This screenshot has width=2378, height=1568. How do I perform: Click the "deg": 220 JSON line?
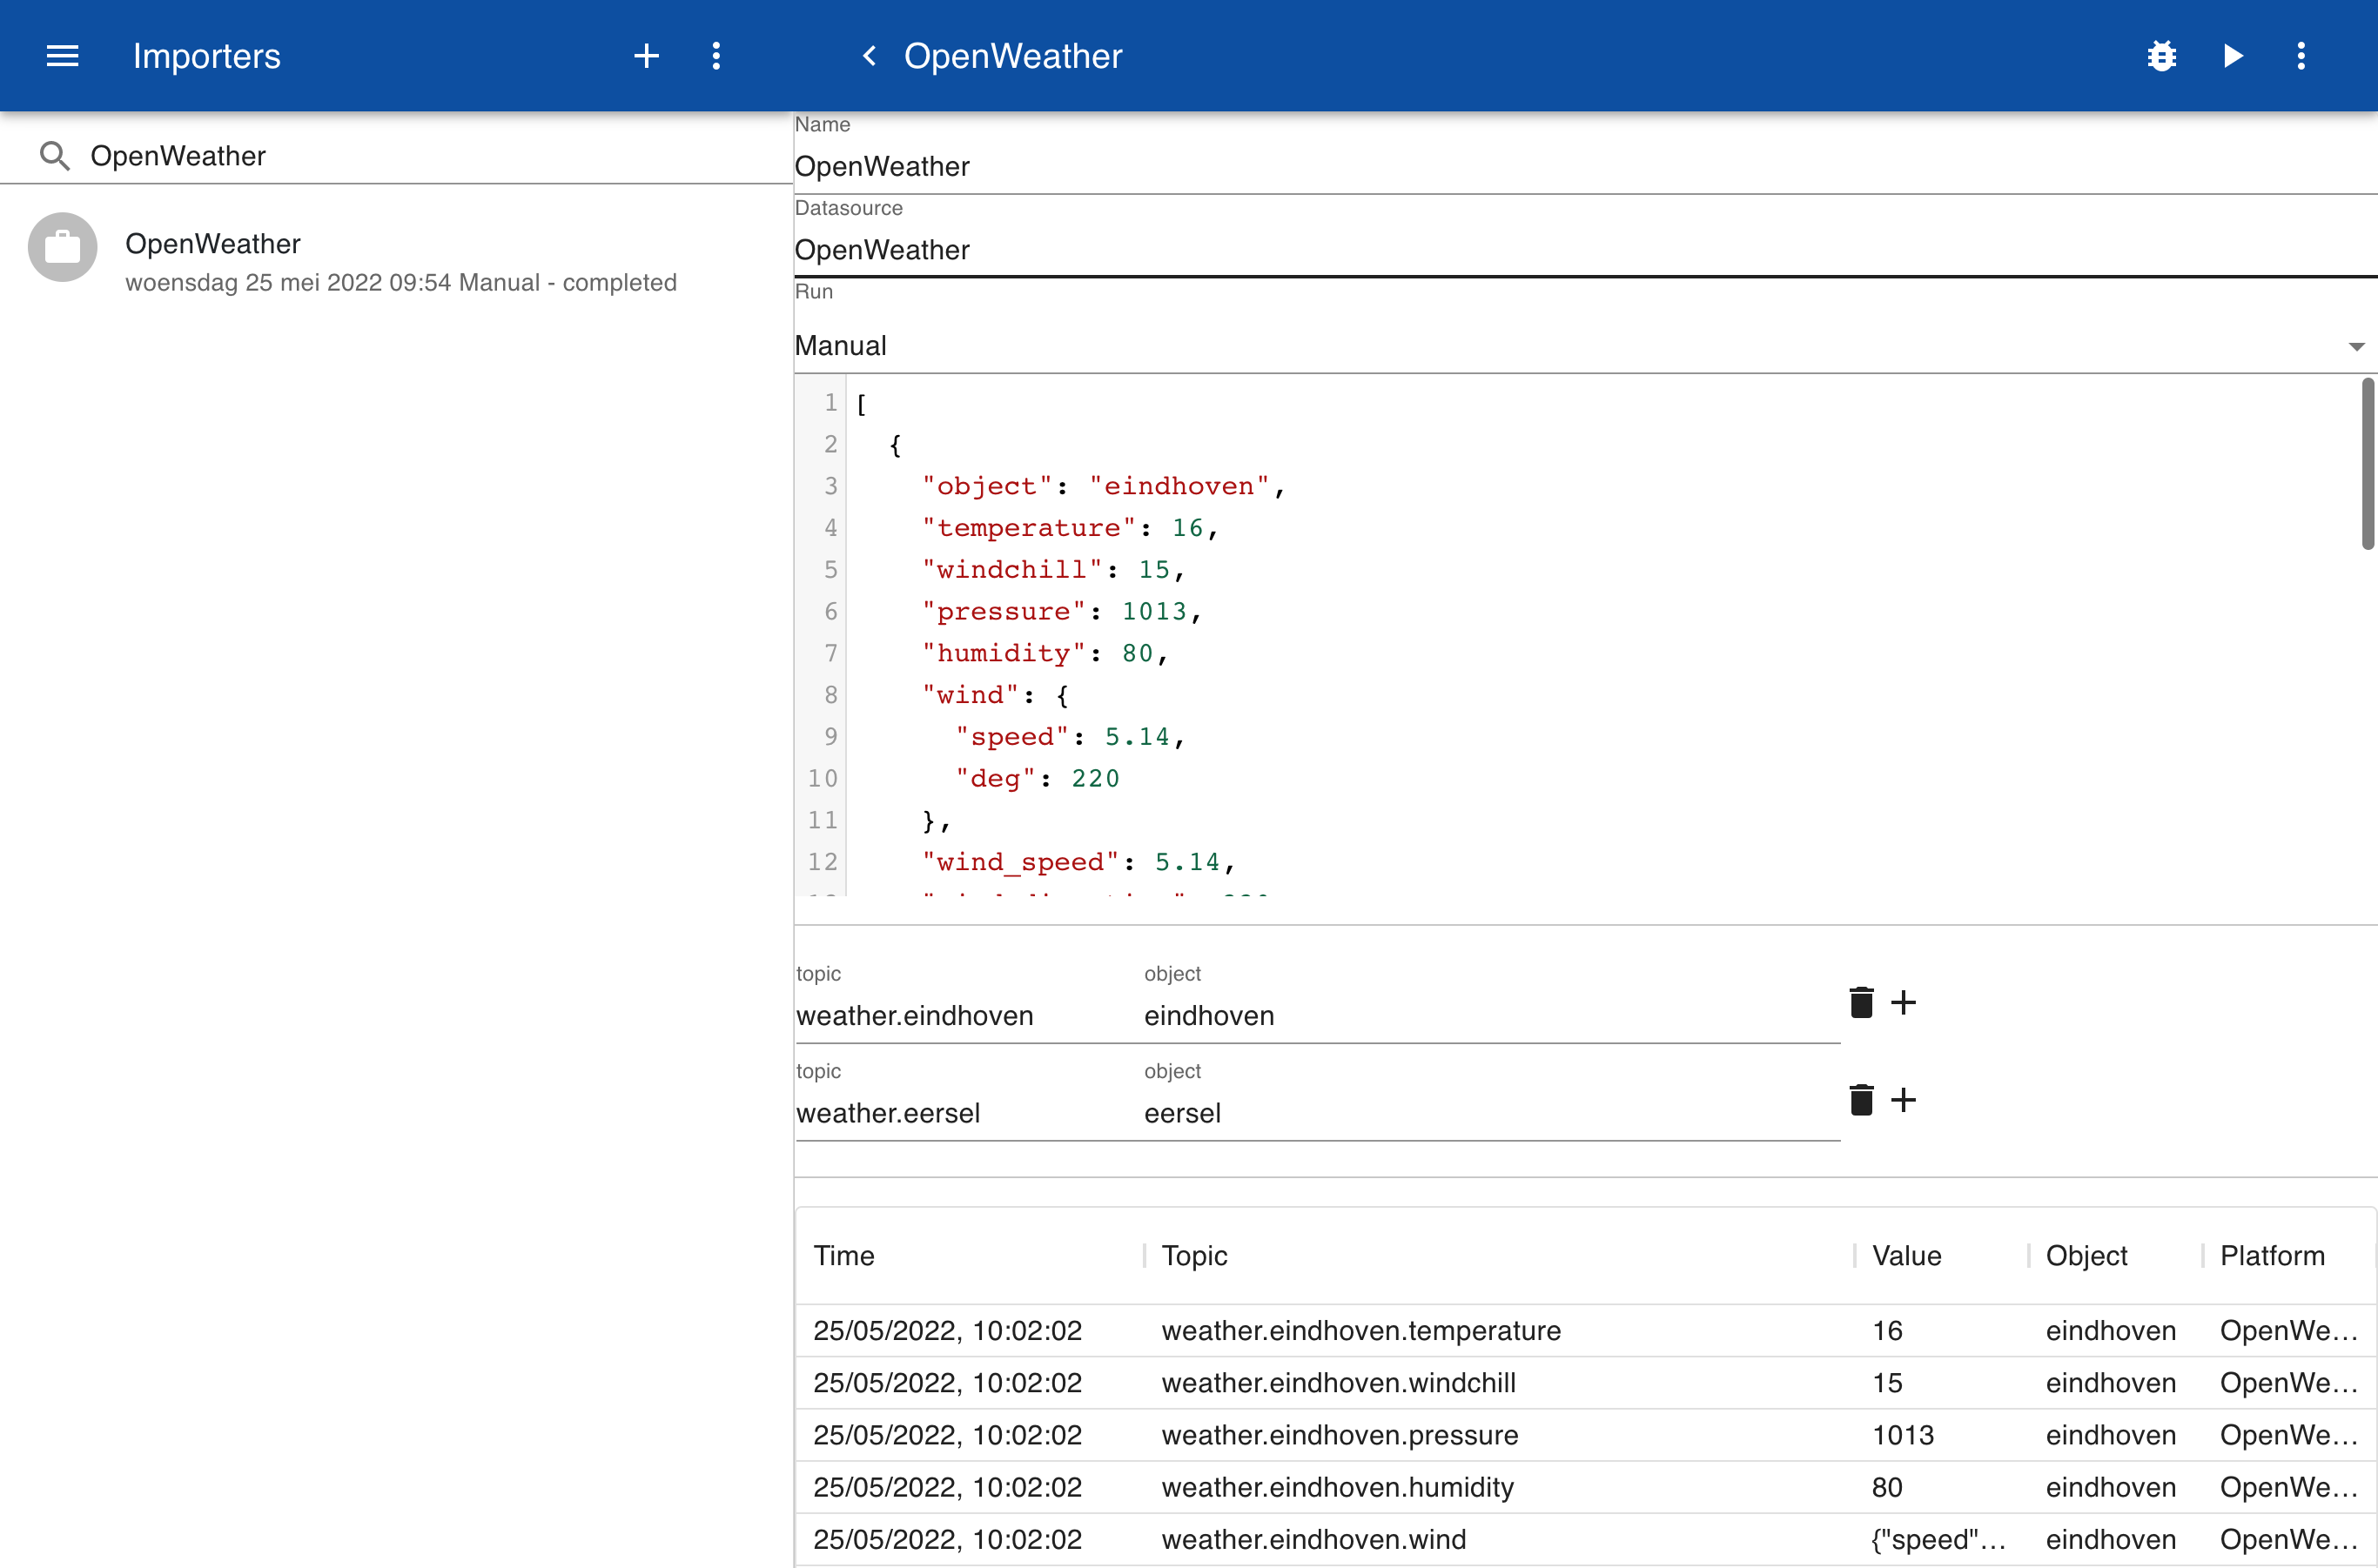[1037, 779]
